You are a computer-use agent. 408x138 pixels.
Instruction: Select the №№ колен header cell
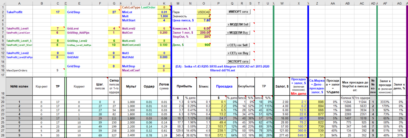(19, 86)
